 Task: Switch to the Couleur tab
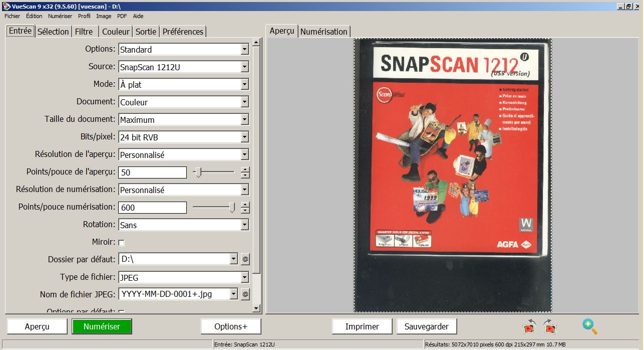point(116,32)
